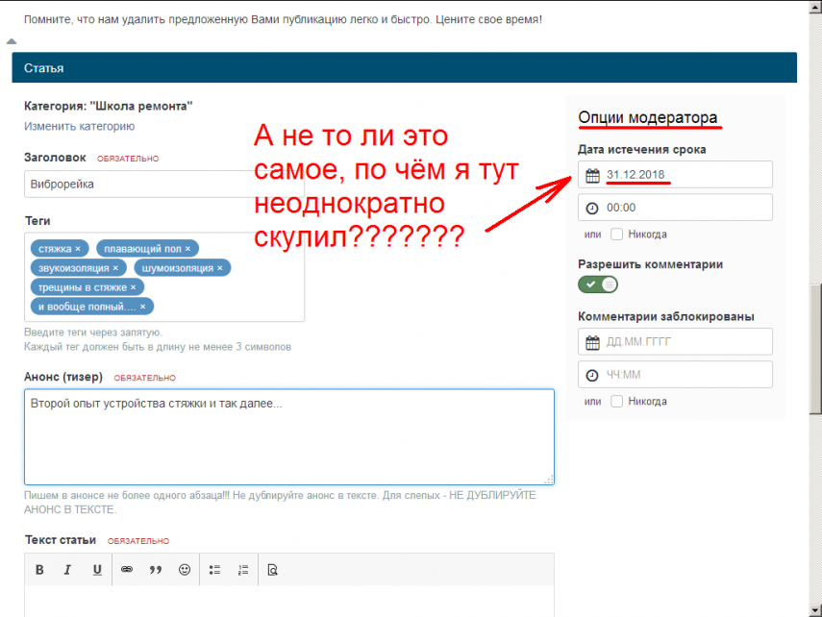Click the article preview icon
The width and height of the screenshot is (822, 617).
pyautogui.click(x=273, y=570)
